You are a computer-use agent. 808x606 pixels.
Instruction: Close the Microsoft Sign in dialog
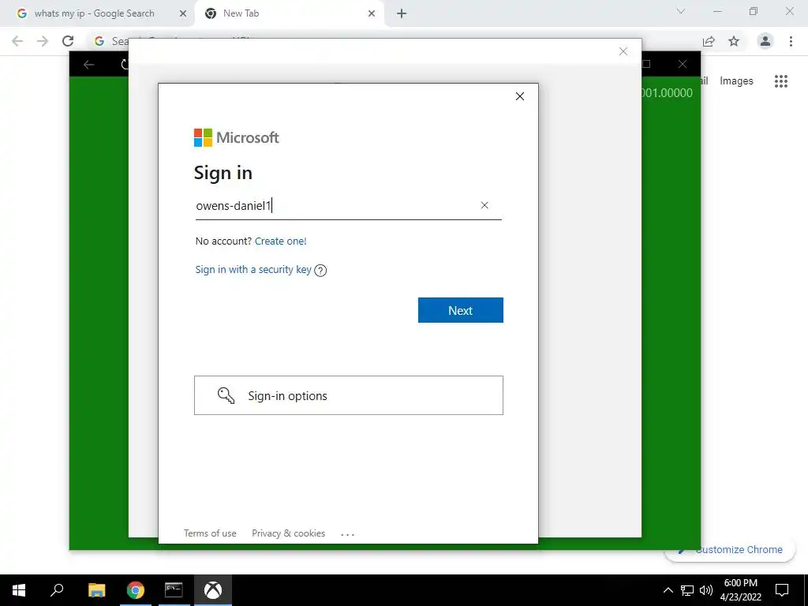coord(519,96)
